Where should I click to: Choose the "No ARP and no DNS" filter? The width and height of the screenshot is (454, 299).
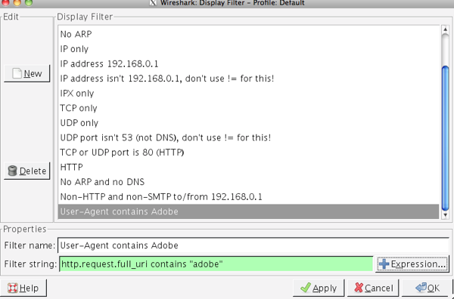pos(248,182)
